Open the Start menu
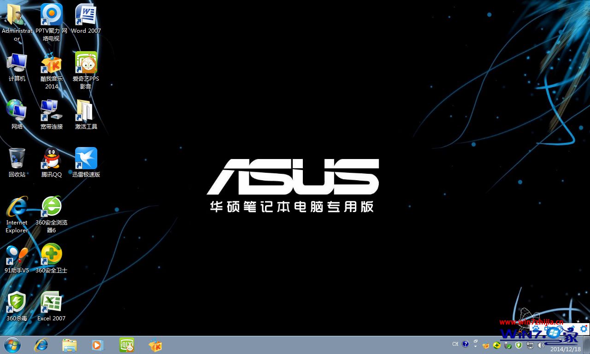Screen dimensions: 590x354 (12, 344)
